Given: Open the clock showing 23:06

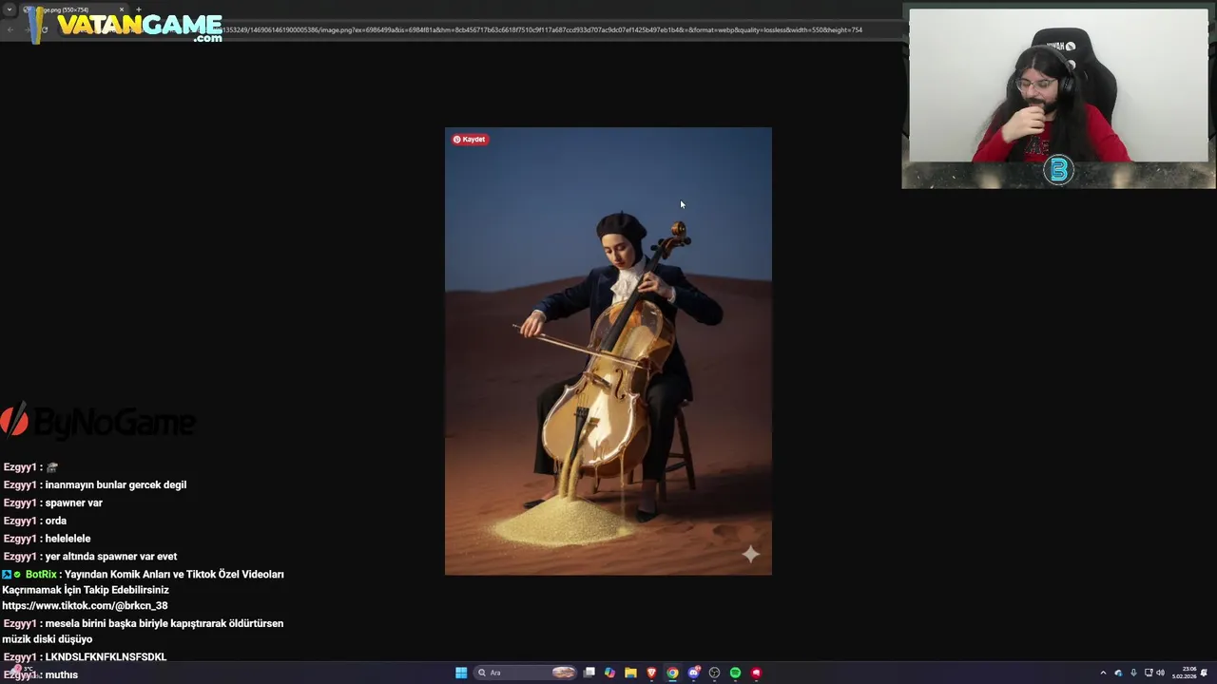Looking at the screenshot, I should point(1185,673).
